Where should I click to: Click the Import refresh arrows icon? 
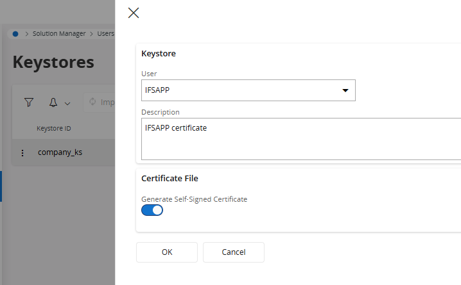pos(92,102)
